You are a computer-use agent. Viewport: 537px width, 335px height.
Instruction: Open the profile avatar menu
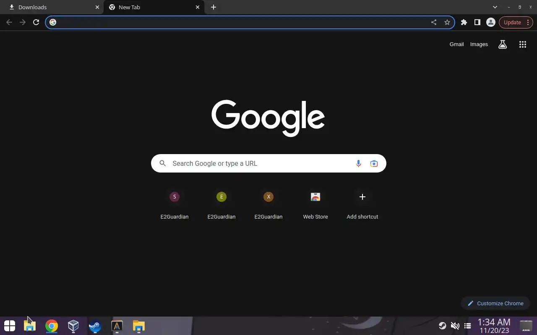[x=491, y=22]
